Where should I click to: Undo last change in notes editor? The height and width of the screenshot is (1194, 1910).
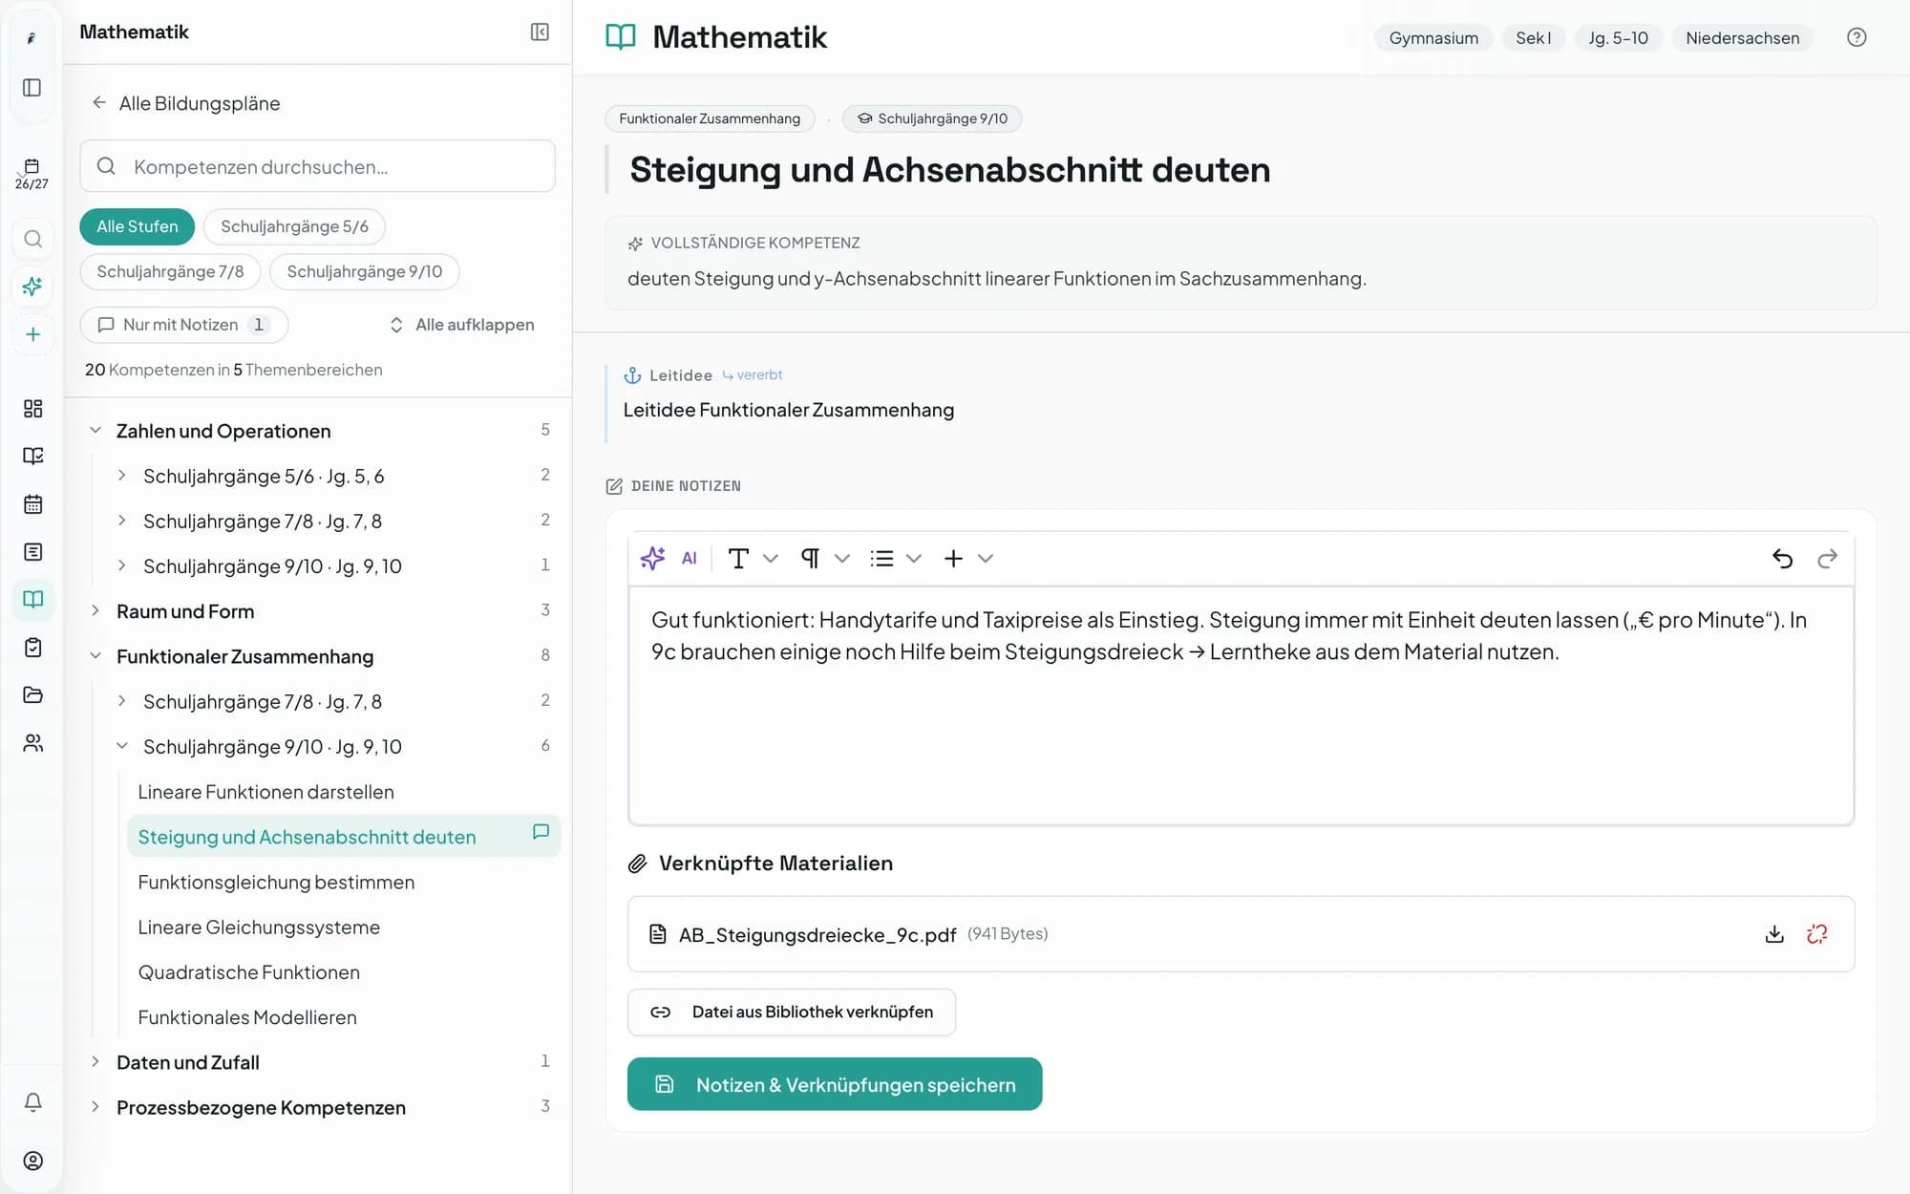point(1782,558)
